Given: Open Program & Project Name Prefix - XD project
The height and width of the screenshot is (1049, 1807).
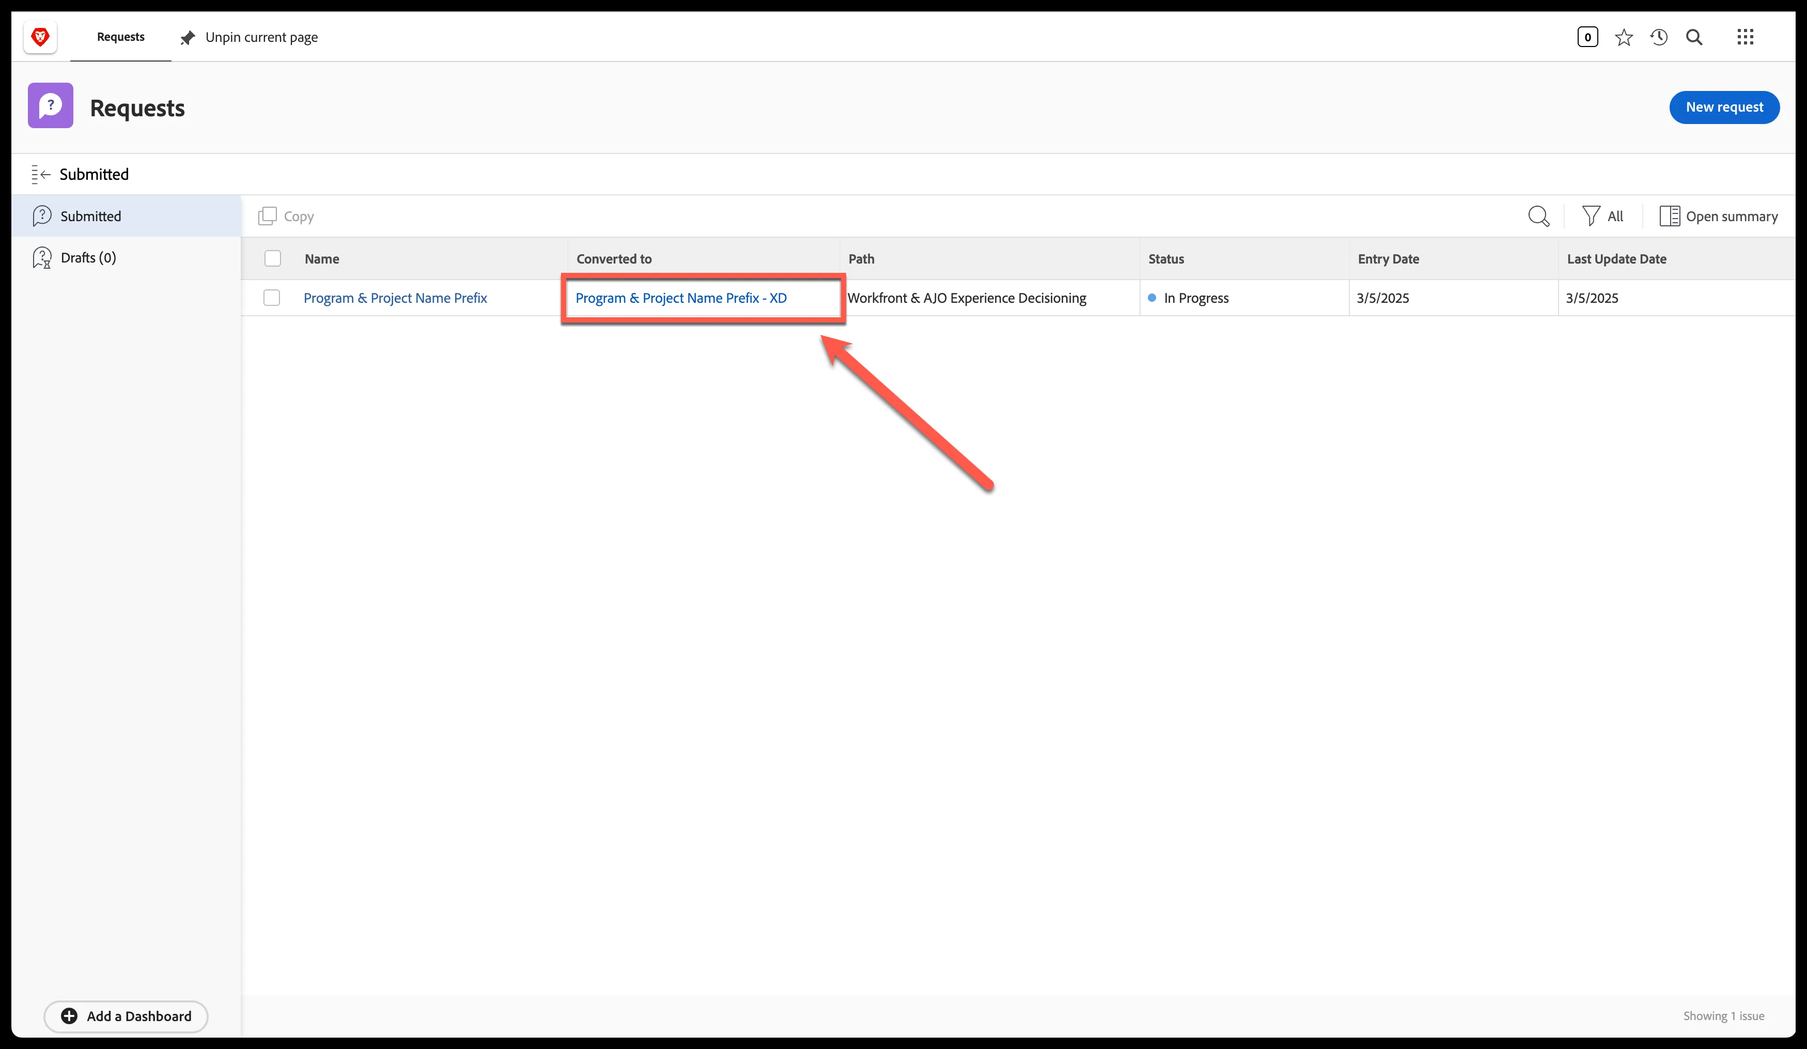Looking at the screenshot, I should pos(680,298).
